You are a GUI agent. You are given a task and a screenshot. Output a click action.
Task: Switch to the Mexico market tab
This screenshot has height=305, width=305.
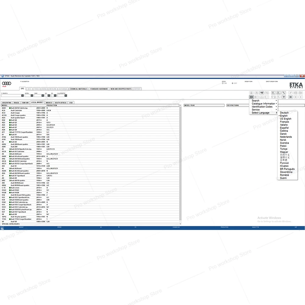pos(49,103)
